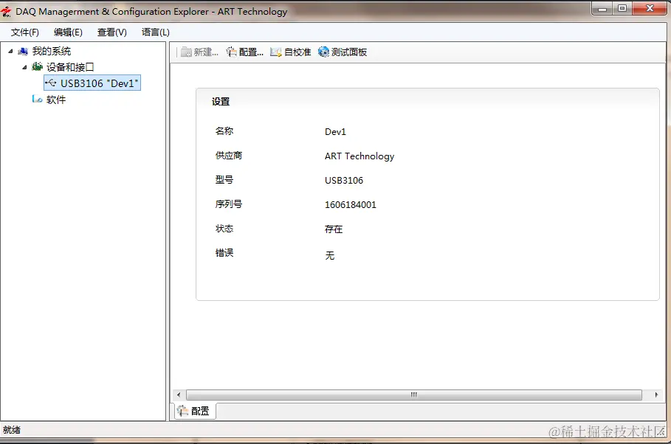Screen dimensions: 671x444
Task: Click the 配置... toolbar button label
Action: click(x=251, y=52)
